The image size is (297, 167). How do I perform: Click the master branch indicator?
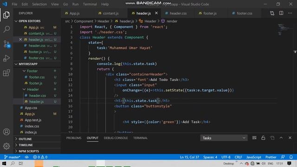pyautogui.click(x=12, y=157)
